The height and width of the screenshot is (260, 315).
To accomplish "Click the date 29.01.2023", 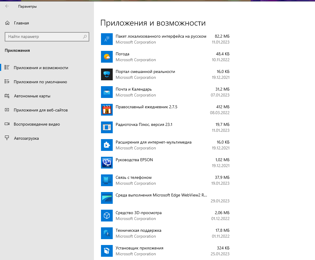I will pyautogui.click(x=220, y=201).
